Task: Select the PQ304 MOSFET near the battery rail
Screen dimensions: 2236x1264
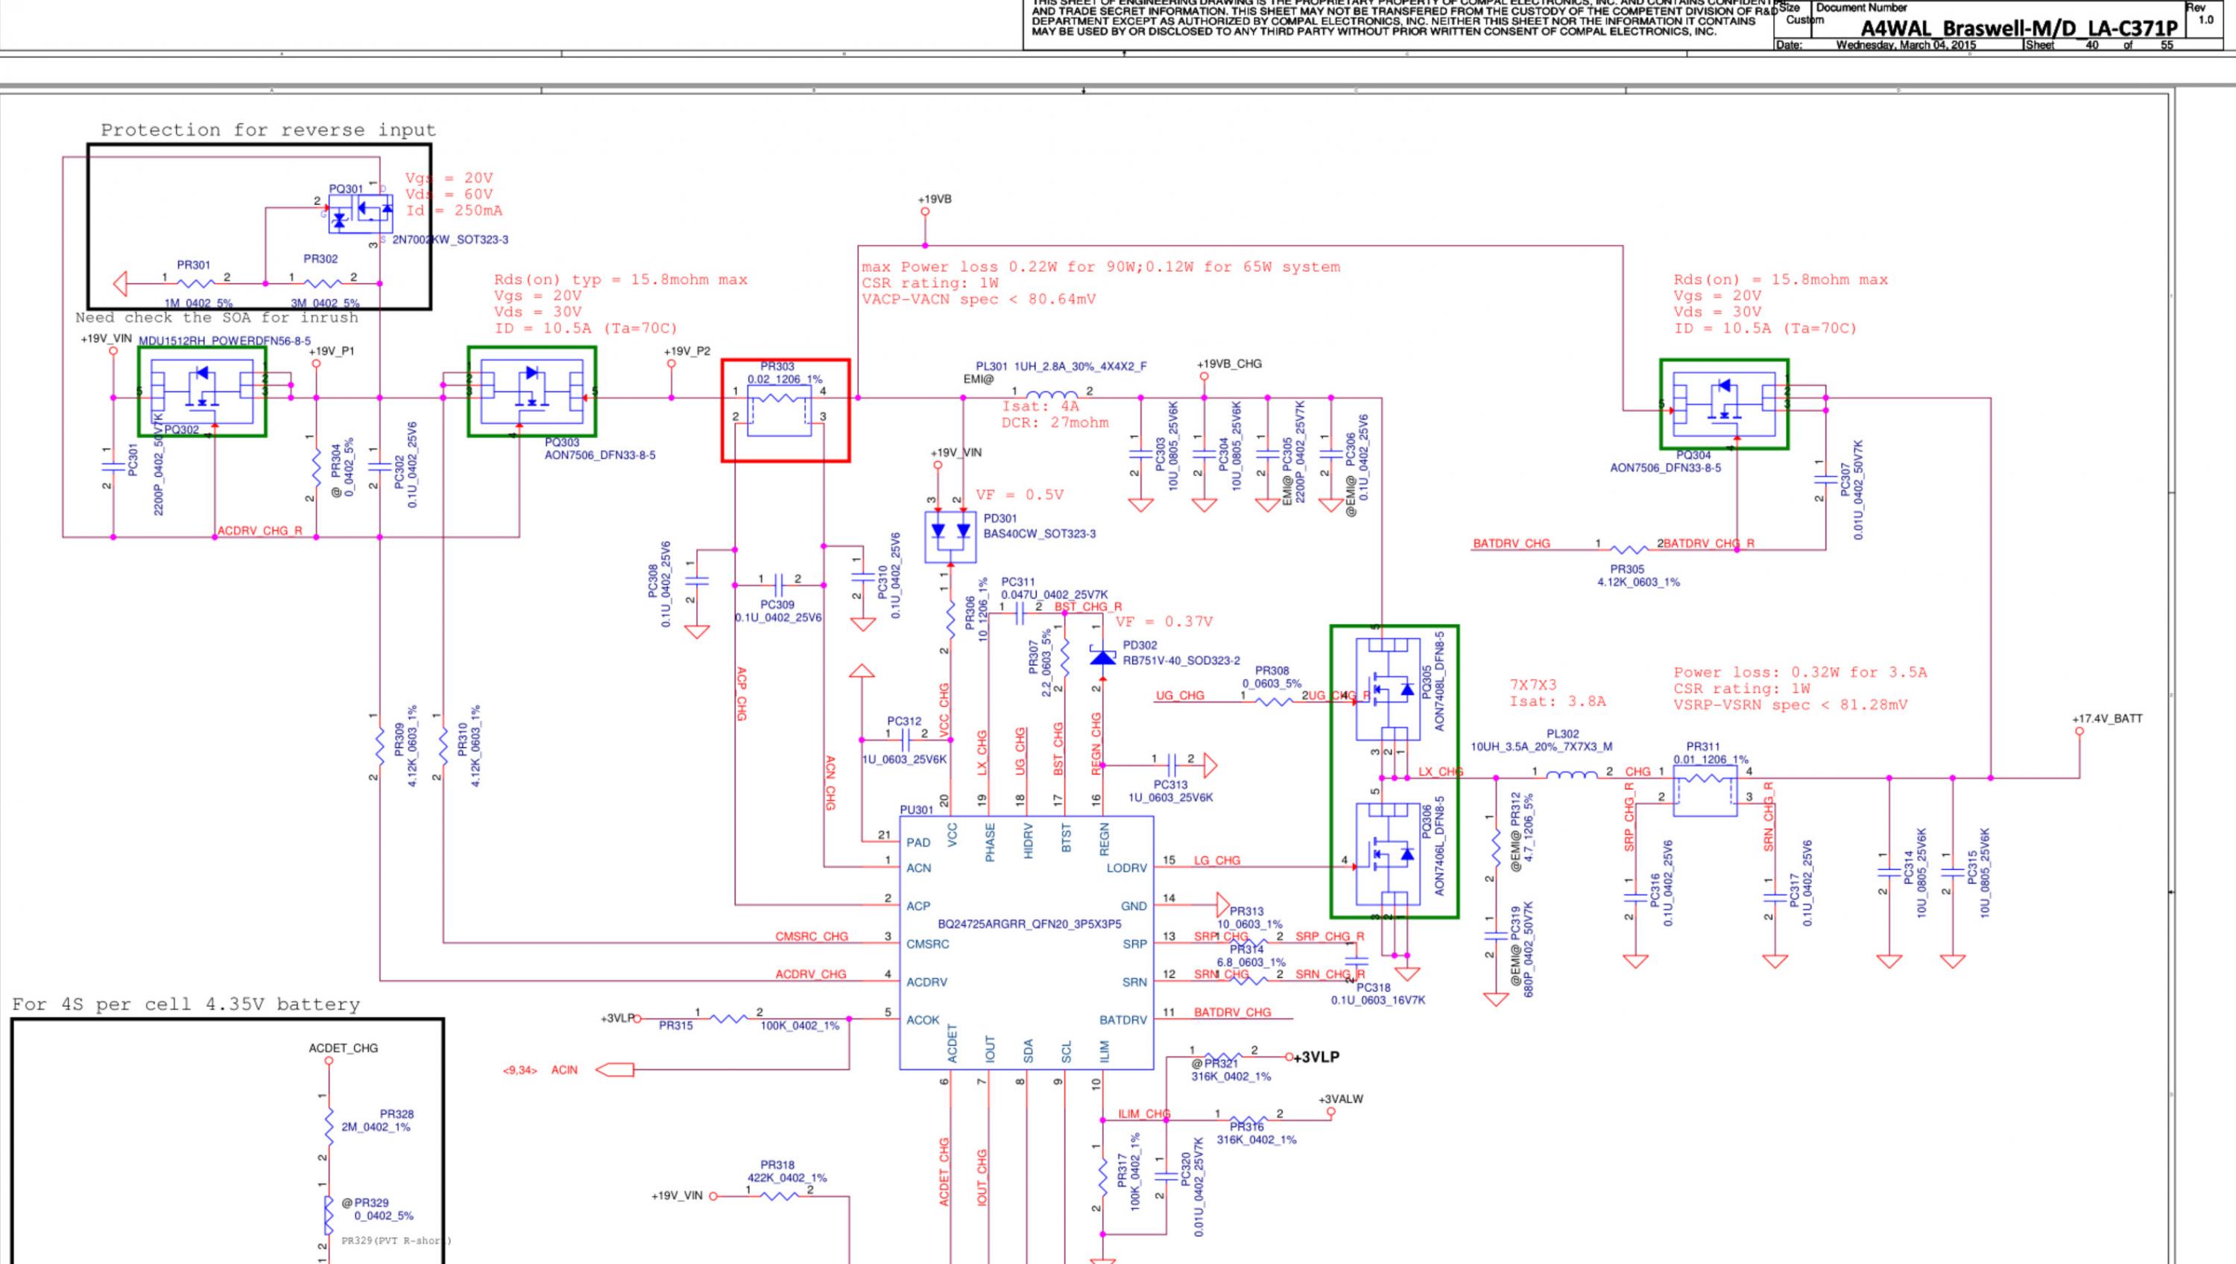Action: tap(1723, 404)
